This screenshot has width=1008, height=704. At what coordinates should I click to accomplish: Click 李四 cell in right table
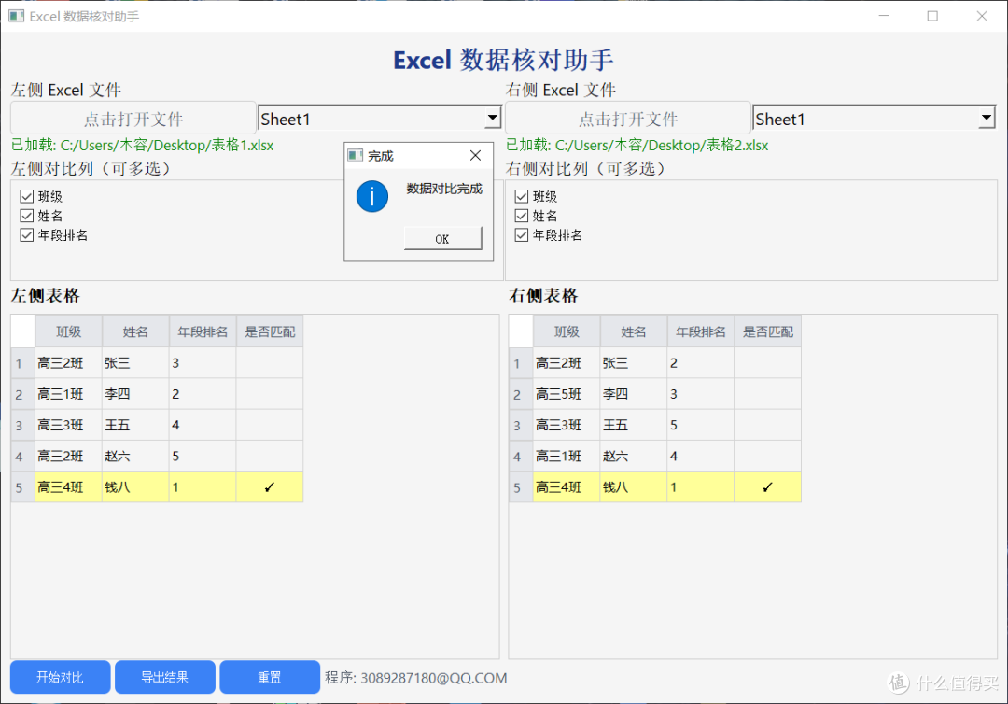point(633,394)
